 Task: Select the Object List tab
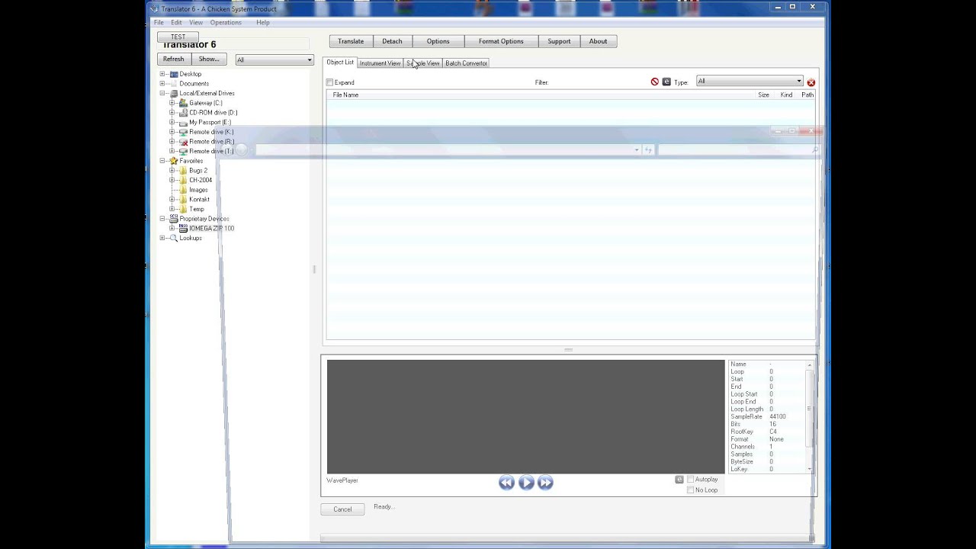click(x=340, y=63)
